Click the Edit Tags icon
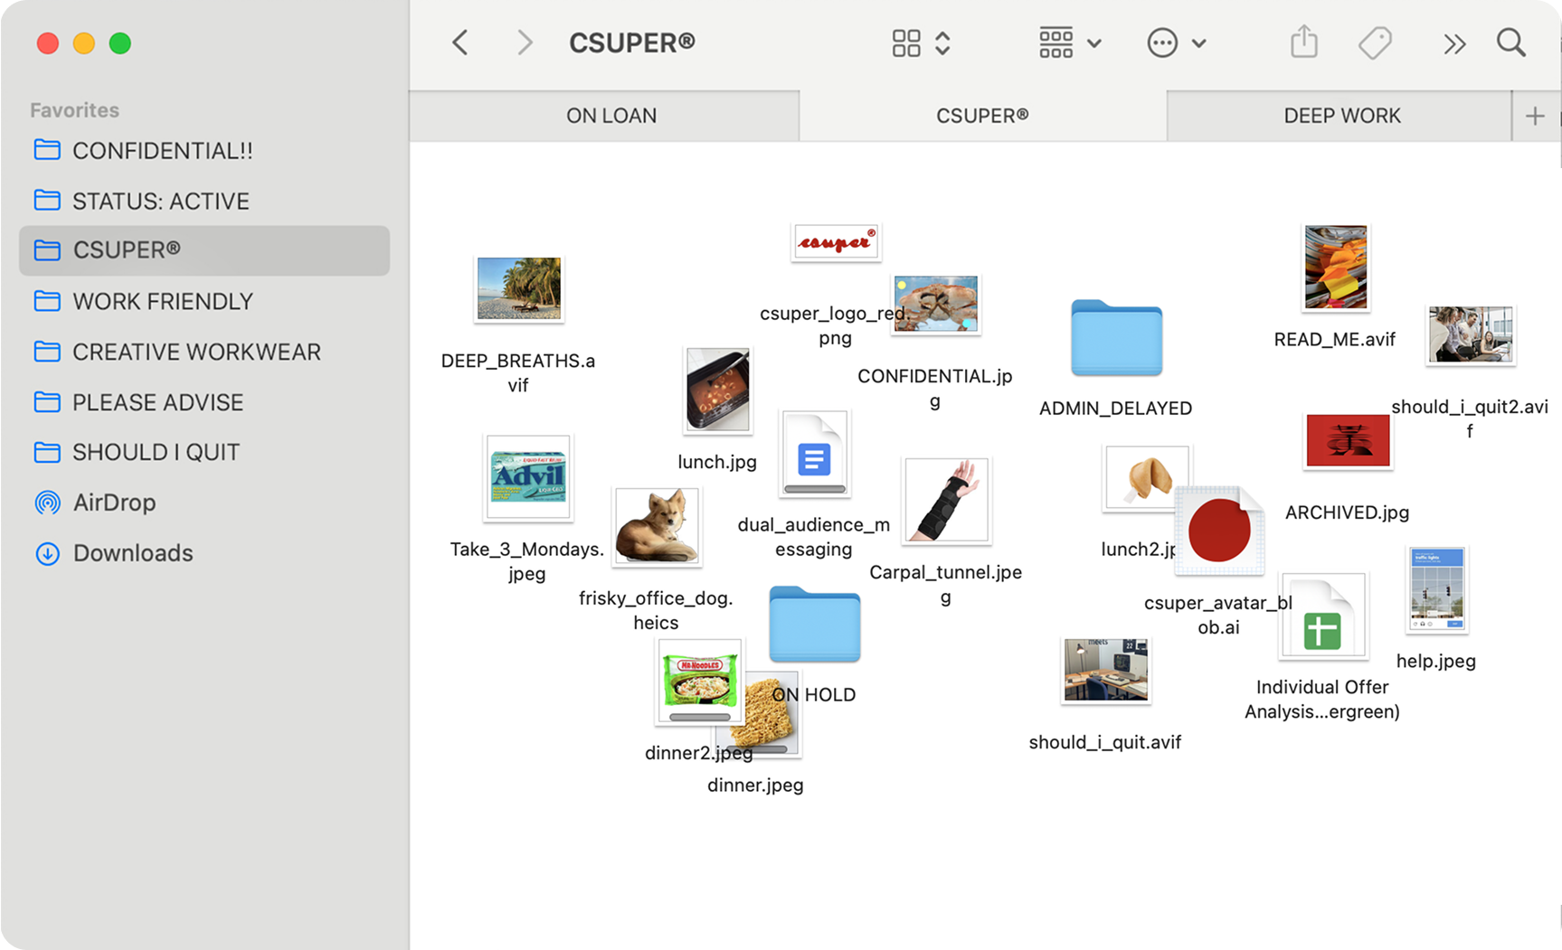The image size is (1562, 950). click(x=1375, y=42)
